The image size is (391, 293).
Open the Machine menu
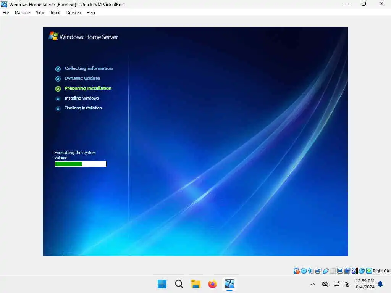coord(23,13)
